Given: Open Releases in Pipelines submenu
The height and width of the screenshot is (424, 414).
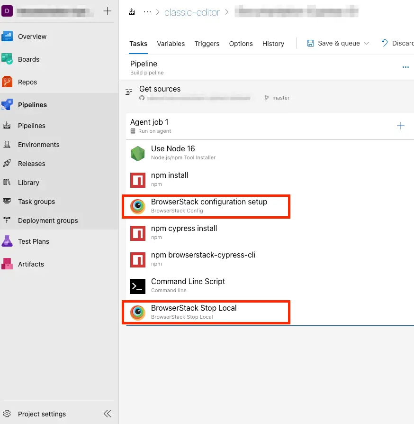Looking at the screenshot, I should [x=32, y=164].
